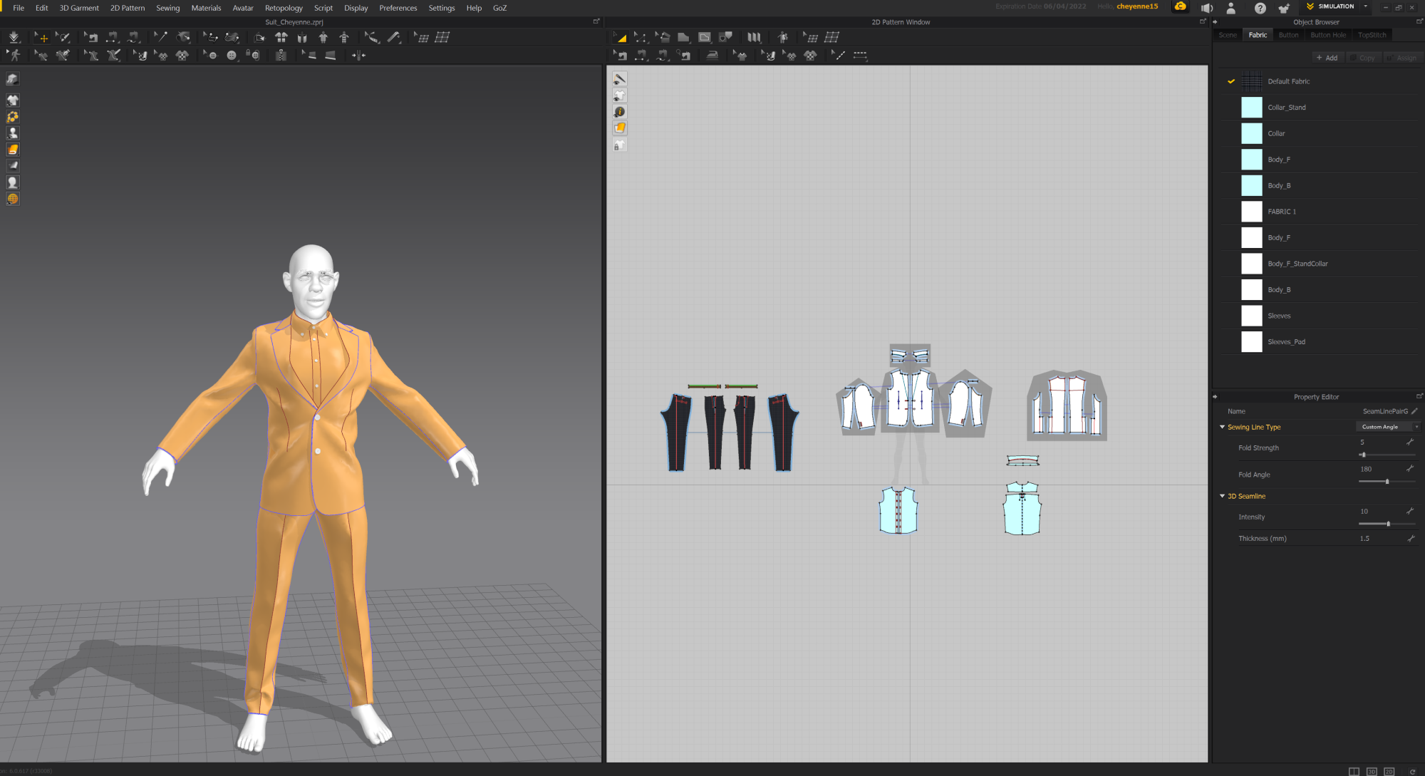Toggle the orange fabric texture display in 3D window
Screen dimensions: 1425x776
click(x=13, y=150)
